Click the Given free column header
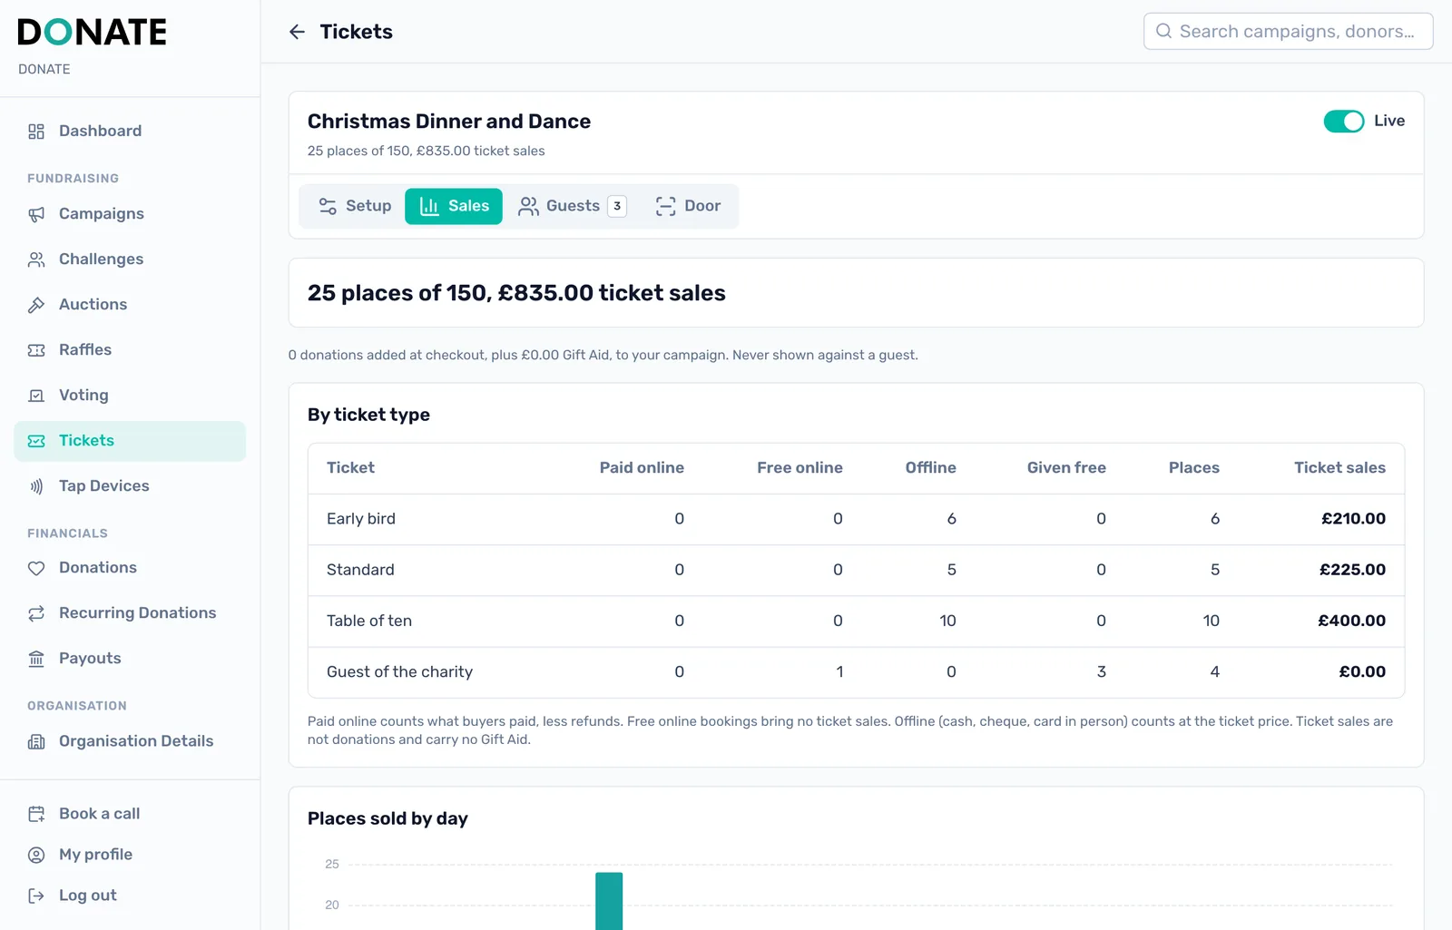This screenshot has height=930, width=1452. [x=1066, y=468]
